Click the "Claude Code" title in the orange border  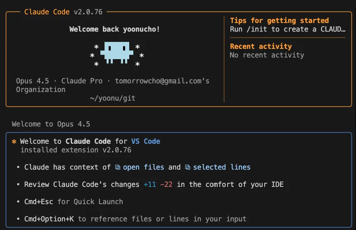click(x=47, y=12)
